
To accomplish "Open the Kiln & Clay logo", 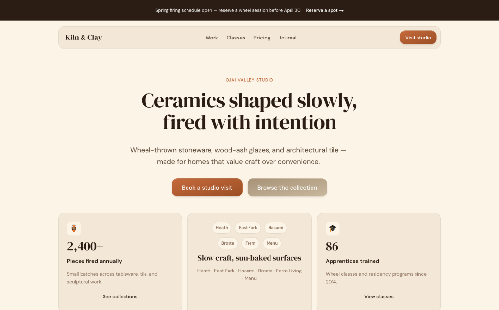I will point(83,38).
